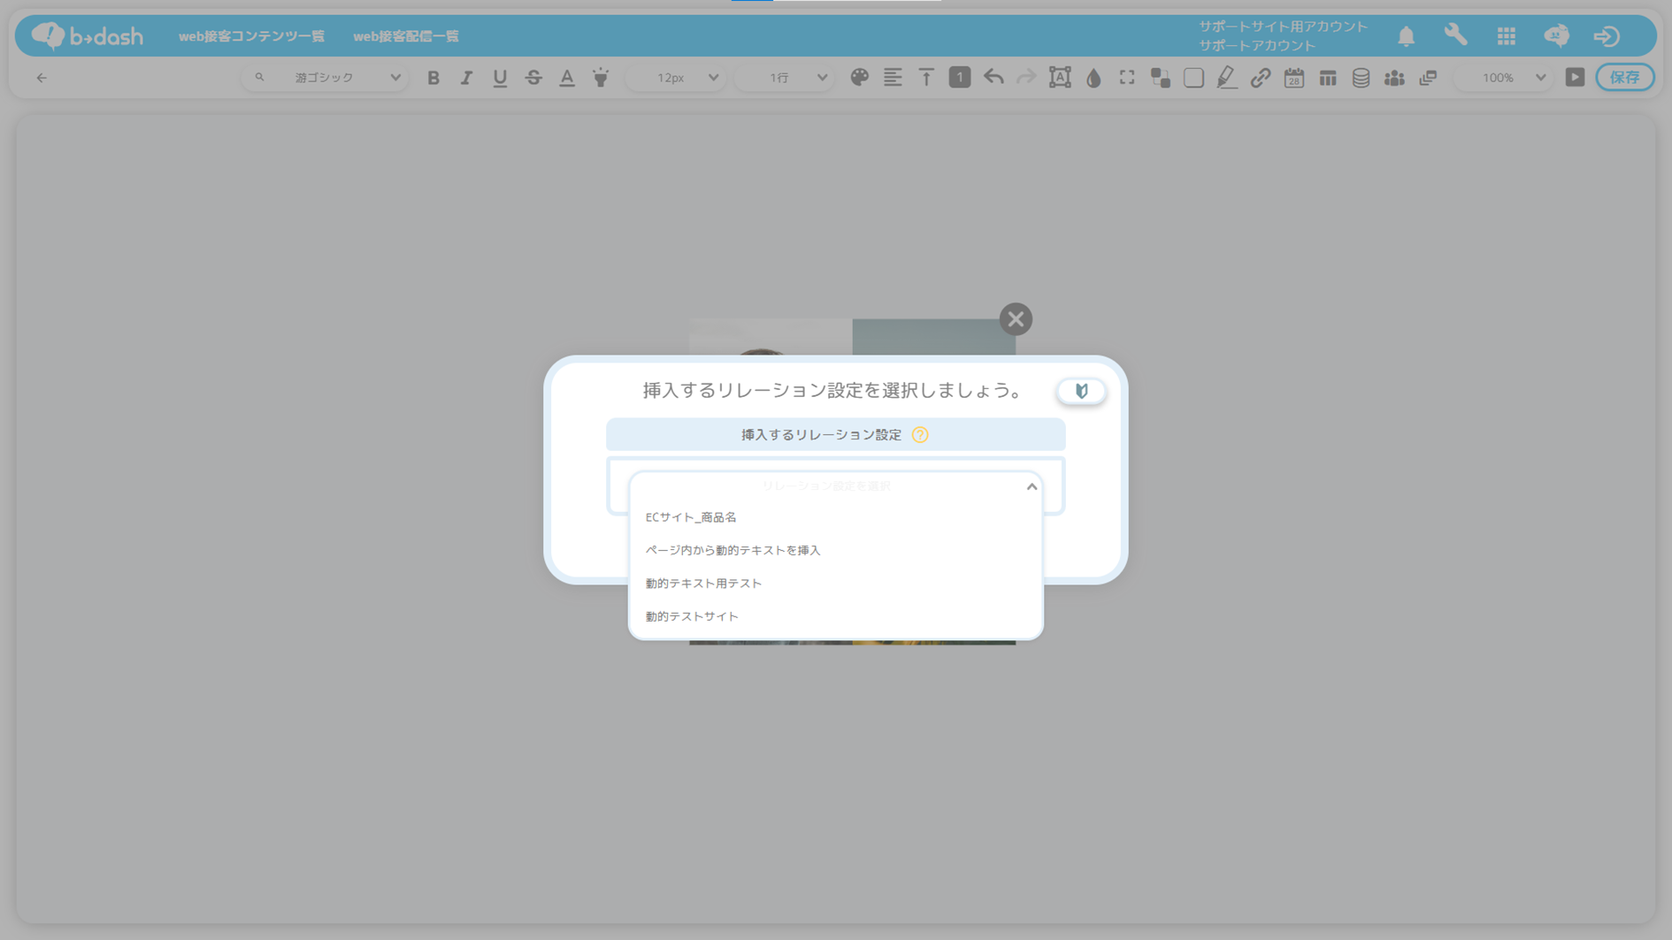Click the Bold formatting icon
The width and height of the screenshot is (1672, 940).
point(433,78)
